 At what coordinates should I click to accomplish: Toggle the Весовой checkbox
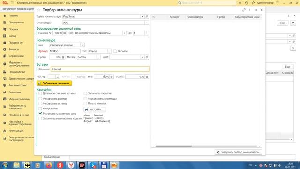(115, 51)
